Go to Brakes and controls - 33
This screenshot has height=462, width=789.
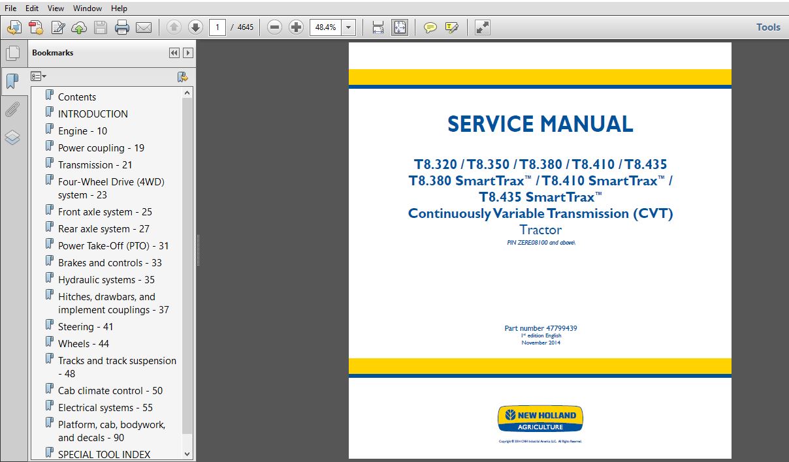(110, 262)
